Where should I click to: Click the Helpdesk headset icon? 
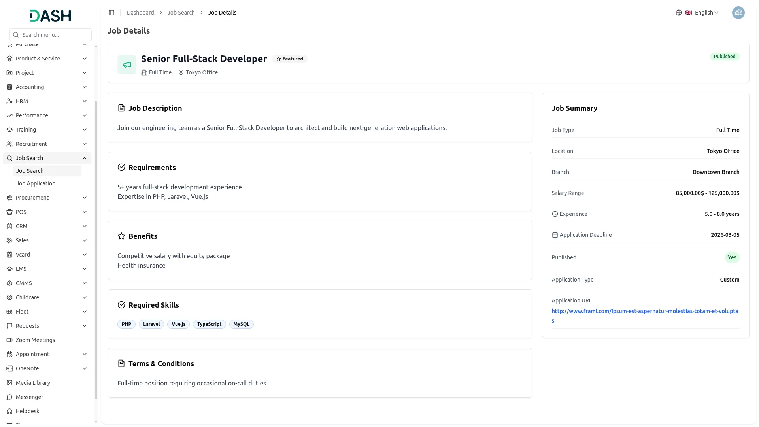click(x=9, y=411)
